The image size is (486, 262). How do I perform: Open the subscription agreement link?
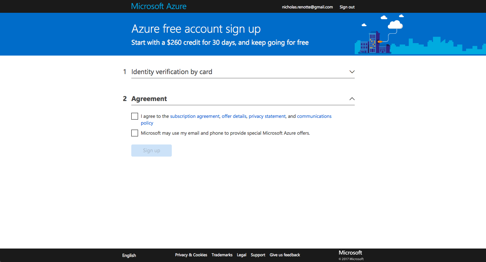coord(195,116)
